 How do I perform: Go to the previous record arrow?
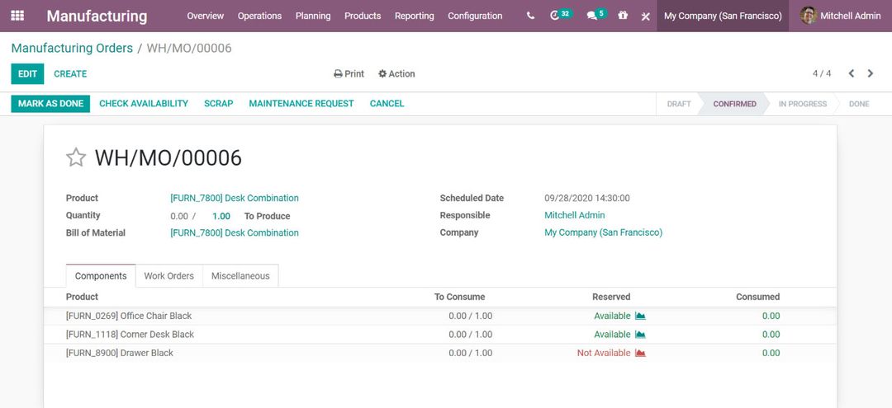pos(852,73)
